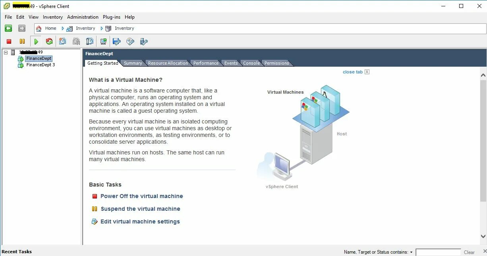The image size is (487, 256).
Task: Click yellow Suspend icon under Basic Tasks
Action: [x=95, y=209]
